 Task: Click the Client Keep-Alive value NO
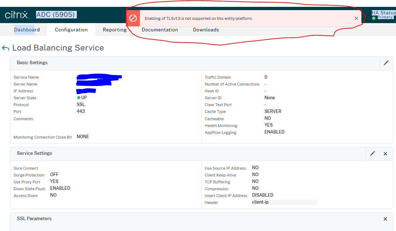click(255, 175)
